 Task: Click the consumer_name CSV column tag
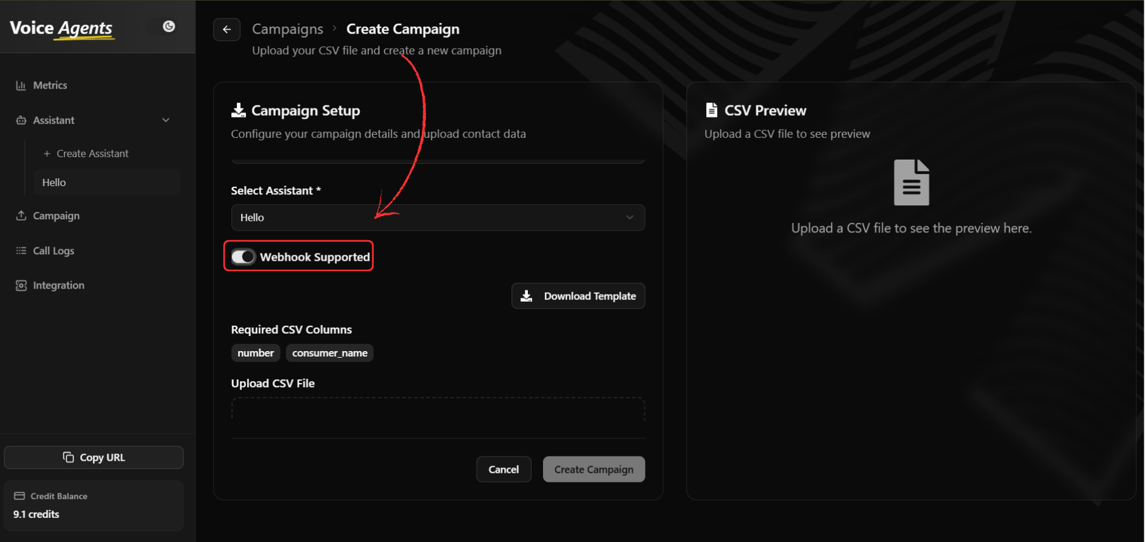coord(330,353)
